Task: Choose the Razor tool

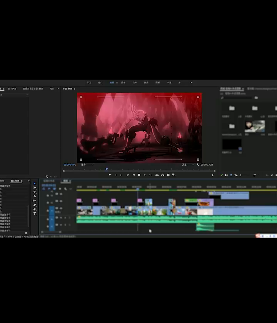Action: pyautogui.click(x=35, y=196)
